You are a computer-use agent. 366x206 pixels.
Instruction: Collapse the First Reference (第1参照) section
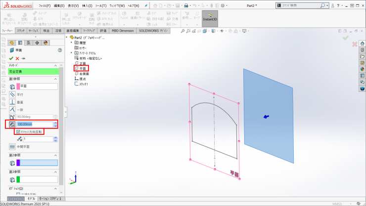point(55,79)
